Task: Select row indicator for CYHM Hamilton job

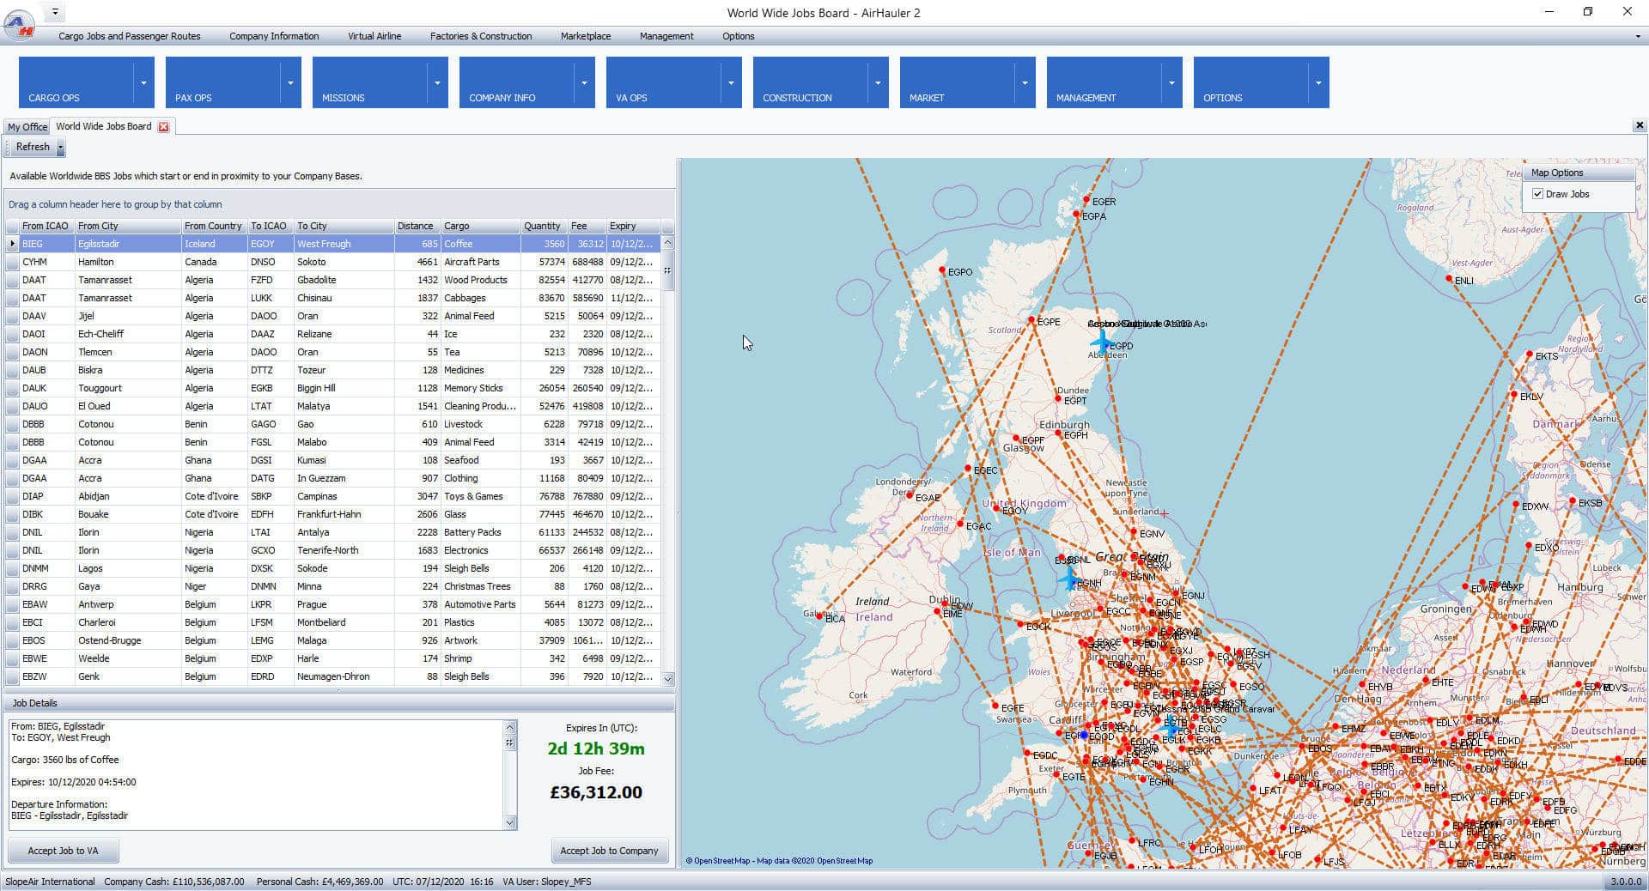Action: 12,262
